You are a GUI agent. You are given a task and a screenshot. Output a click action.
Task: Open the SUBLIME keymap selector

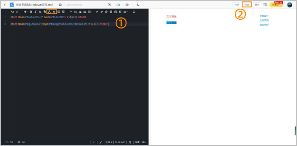(x=120, y=142)
